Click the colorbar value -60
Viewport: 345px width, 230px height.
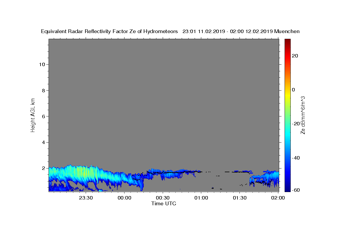[296, 190]
